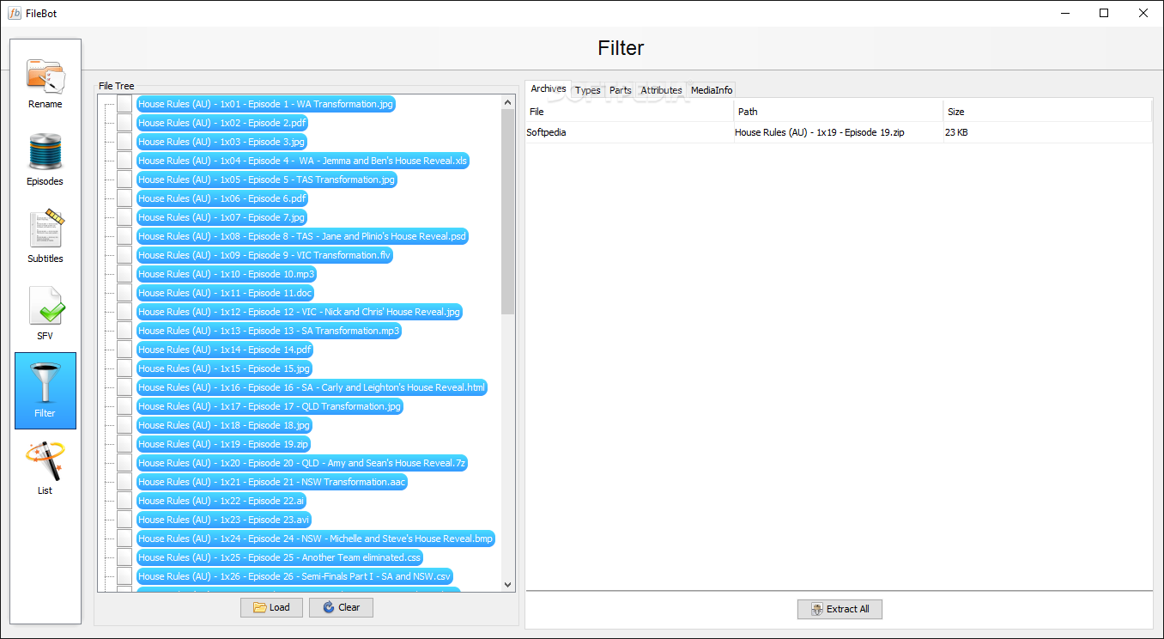
Task: Click file icon beside Jane and Plinio's House Reveal.psd
Action: [124, 236]
